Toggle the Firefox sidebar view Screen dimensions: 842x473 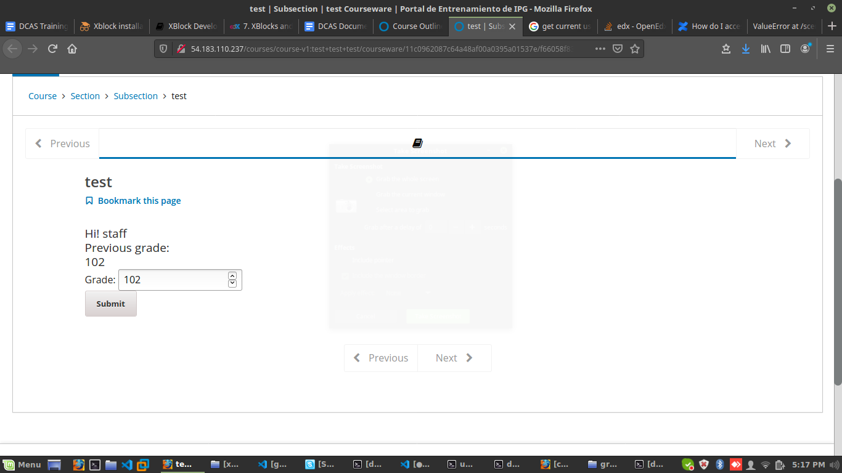[785, 49]
